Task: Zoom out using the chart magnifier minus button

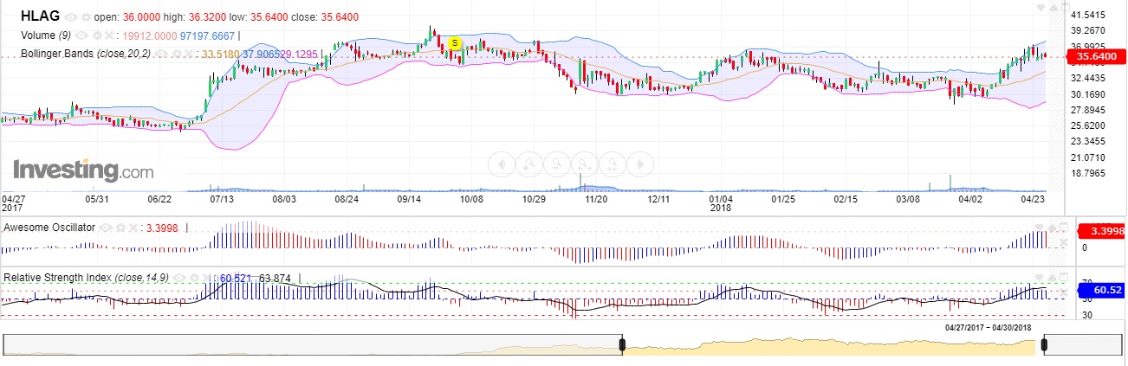Action: [x=555, y=164]
